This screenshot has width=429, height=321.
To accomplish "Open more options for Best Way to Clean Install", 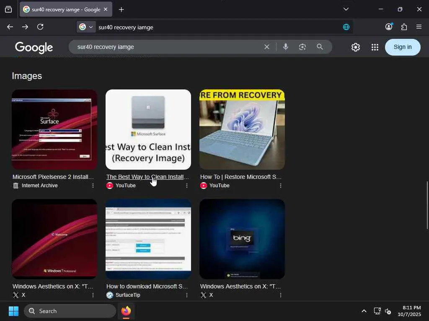I will click(187, 186).
